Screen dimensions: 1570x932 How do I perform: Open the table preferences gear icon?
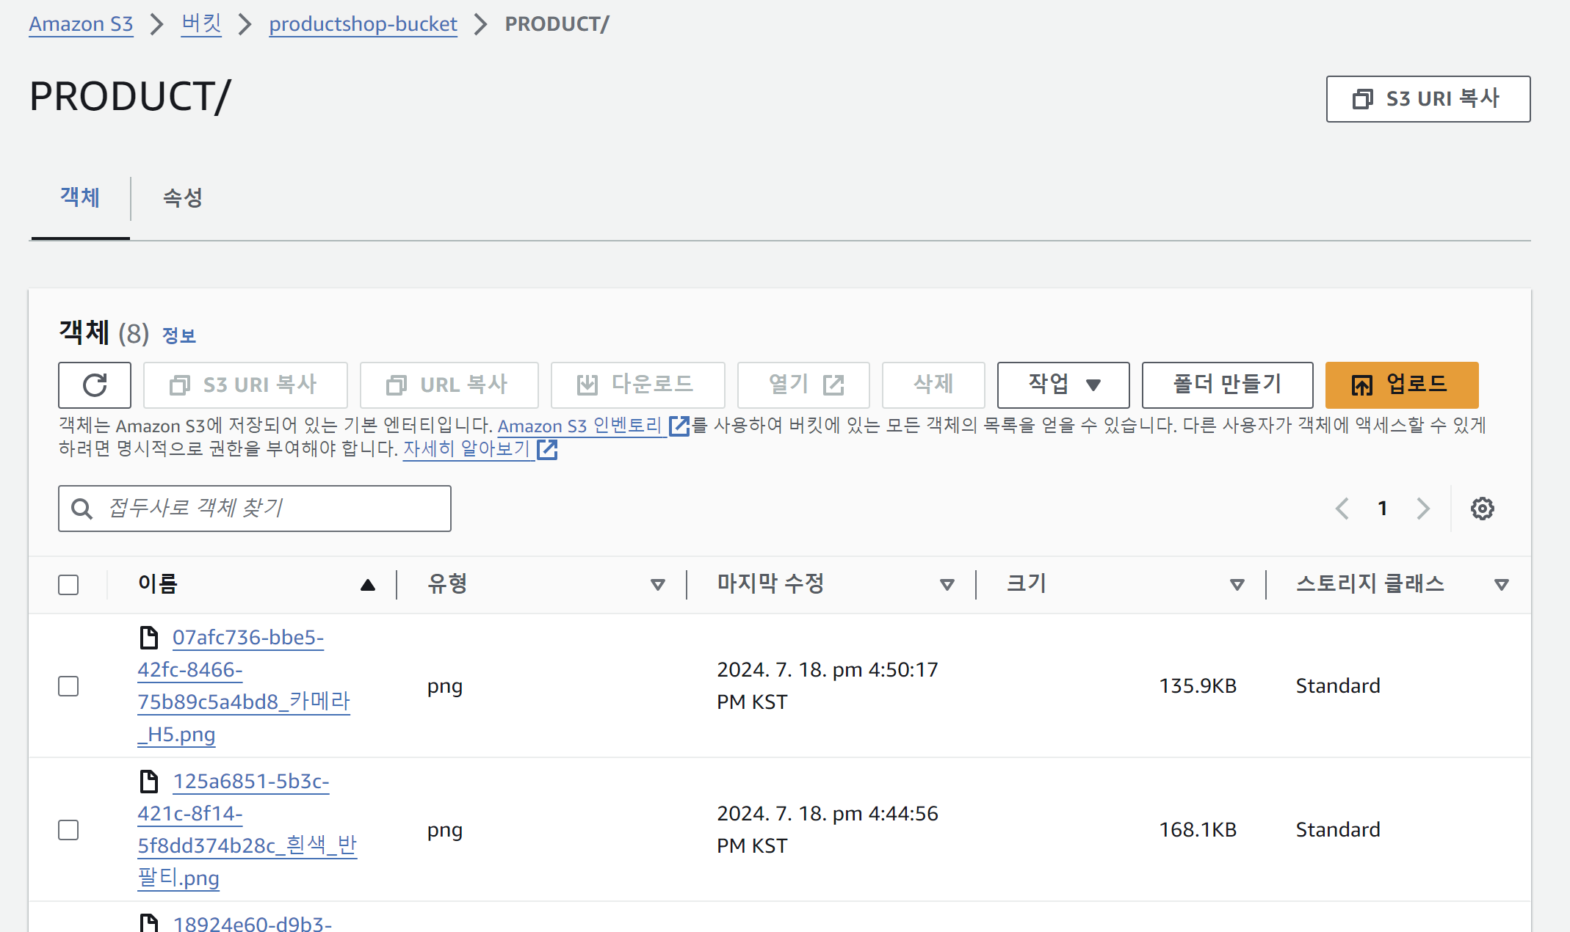tap(1482, 509)
